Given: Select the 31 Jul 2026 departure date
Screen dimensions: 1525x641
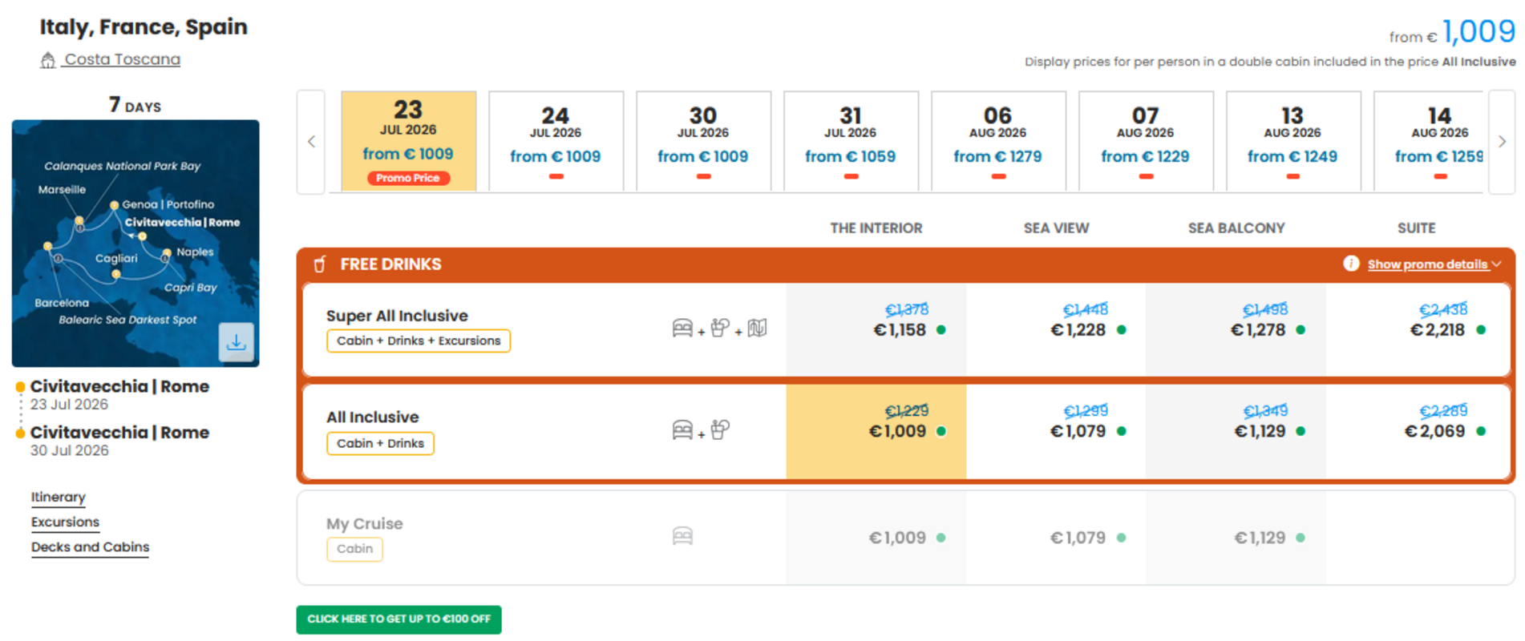Looking at the screenshot, I should click(x=851, y=141).
